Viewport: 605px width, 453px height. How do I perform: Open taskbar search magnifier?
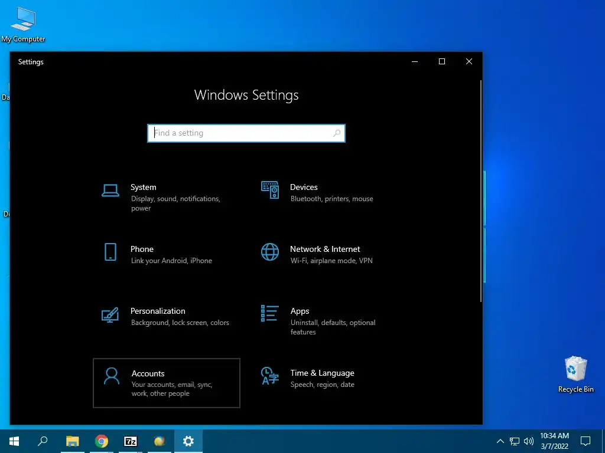tap(43, 441)
